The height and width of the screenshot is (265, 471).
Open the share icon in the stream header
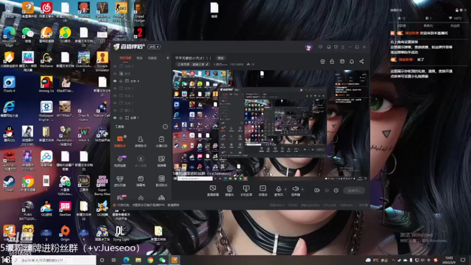(361, 61)
